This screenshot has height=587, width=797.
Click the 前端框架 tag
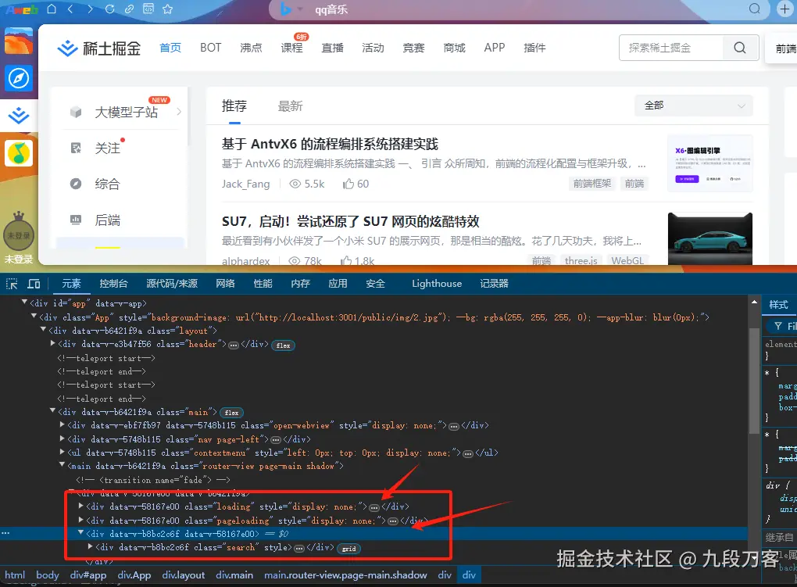pyautogui.click(x=592, y=184)
